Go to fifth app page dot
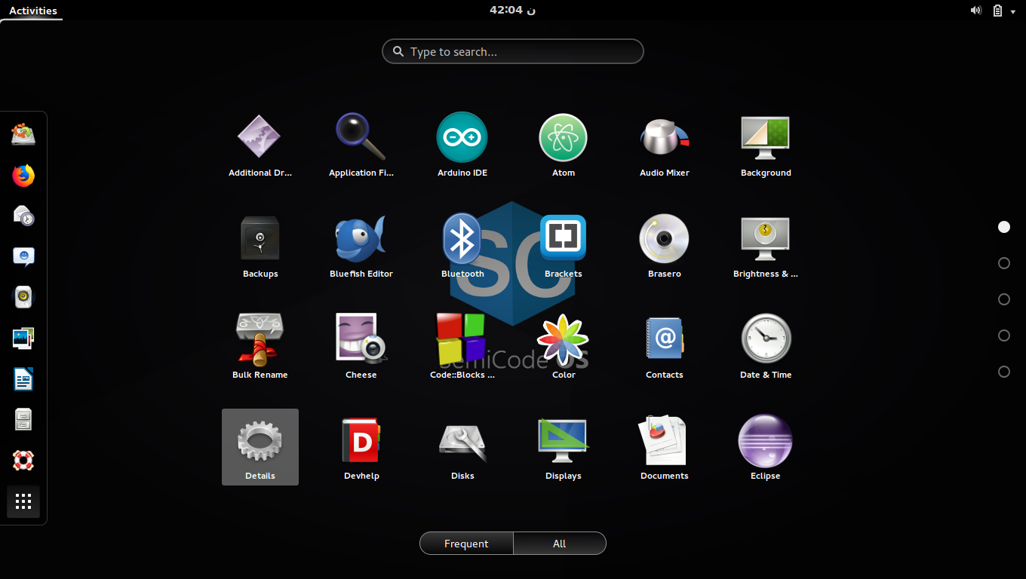1026x579 pixels. point(1004,372)
